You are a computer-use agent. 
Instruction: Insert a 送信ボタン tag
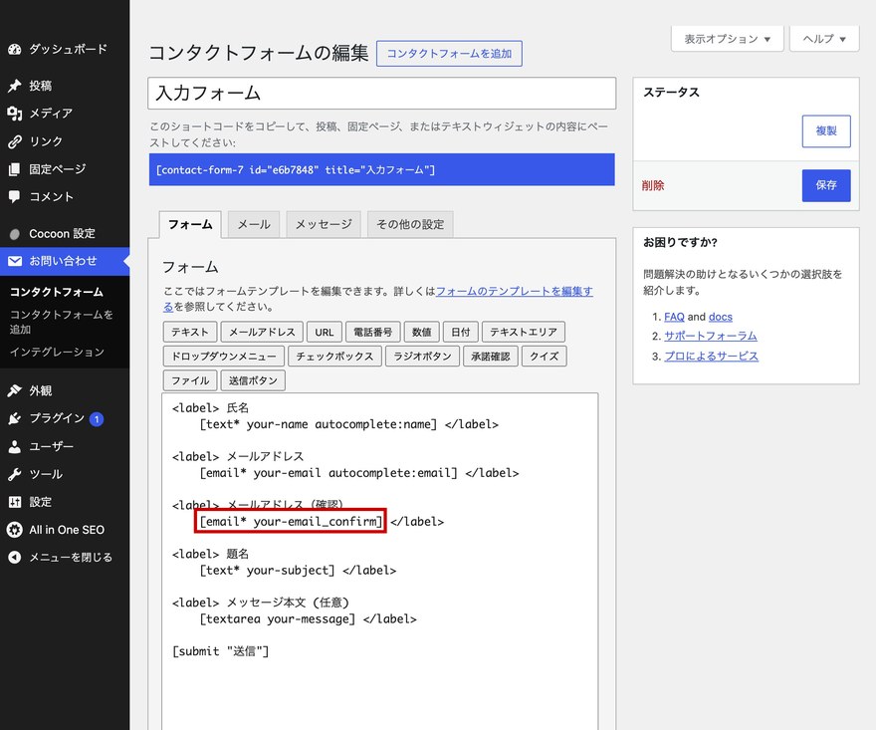[x=253, y=380]
